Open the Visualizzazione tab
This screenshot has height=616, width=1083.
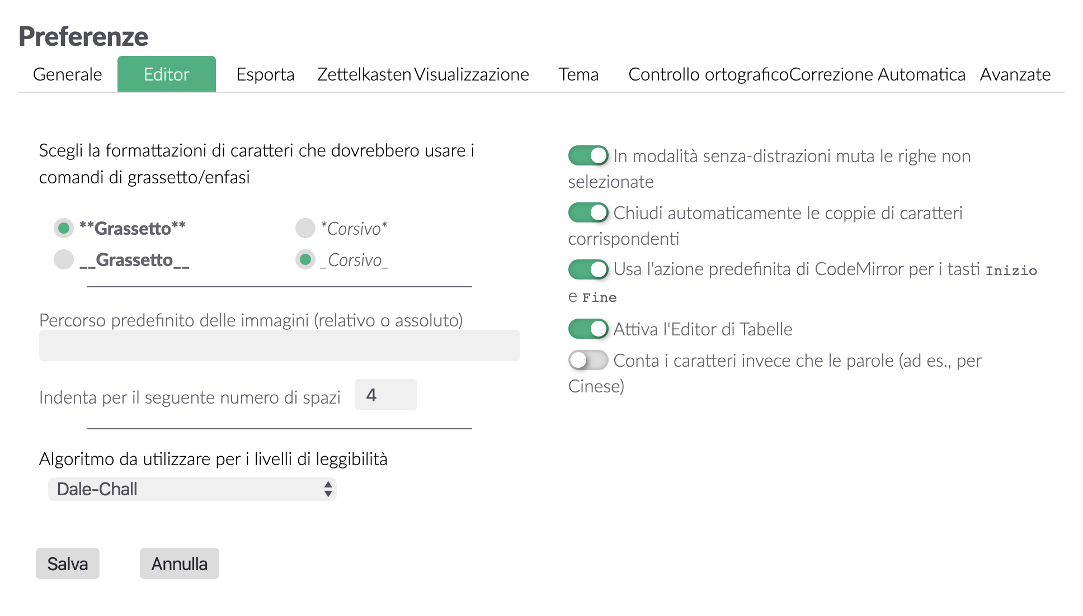coord(472,74)
